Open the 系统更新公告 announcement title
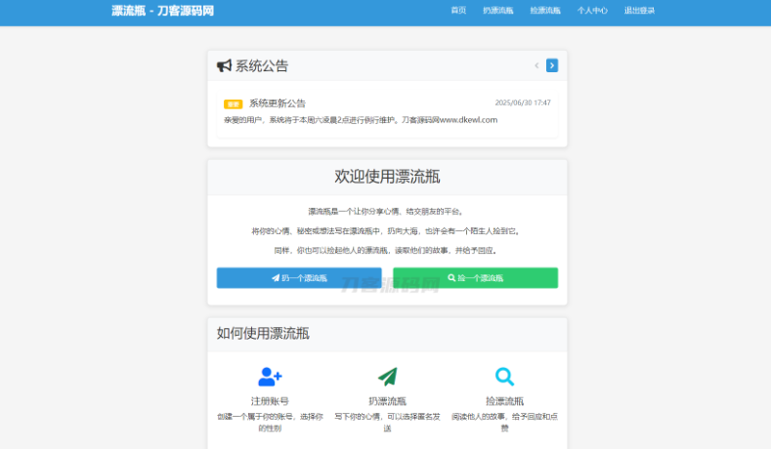Screen dimensions: 771x449 [x=278, y=103]
